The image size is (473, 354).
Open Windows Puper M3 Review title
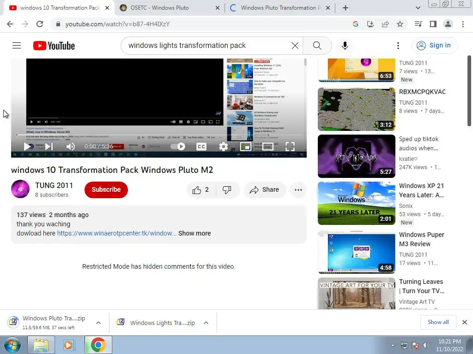click(x=421, y=239)
